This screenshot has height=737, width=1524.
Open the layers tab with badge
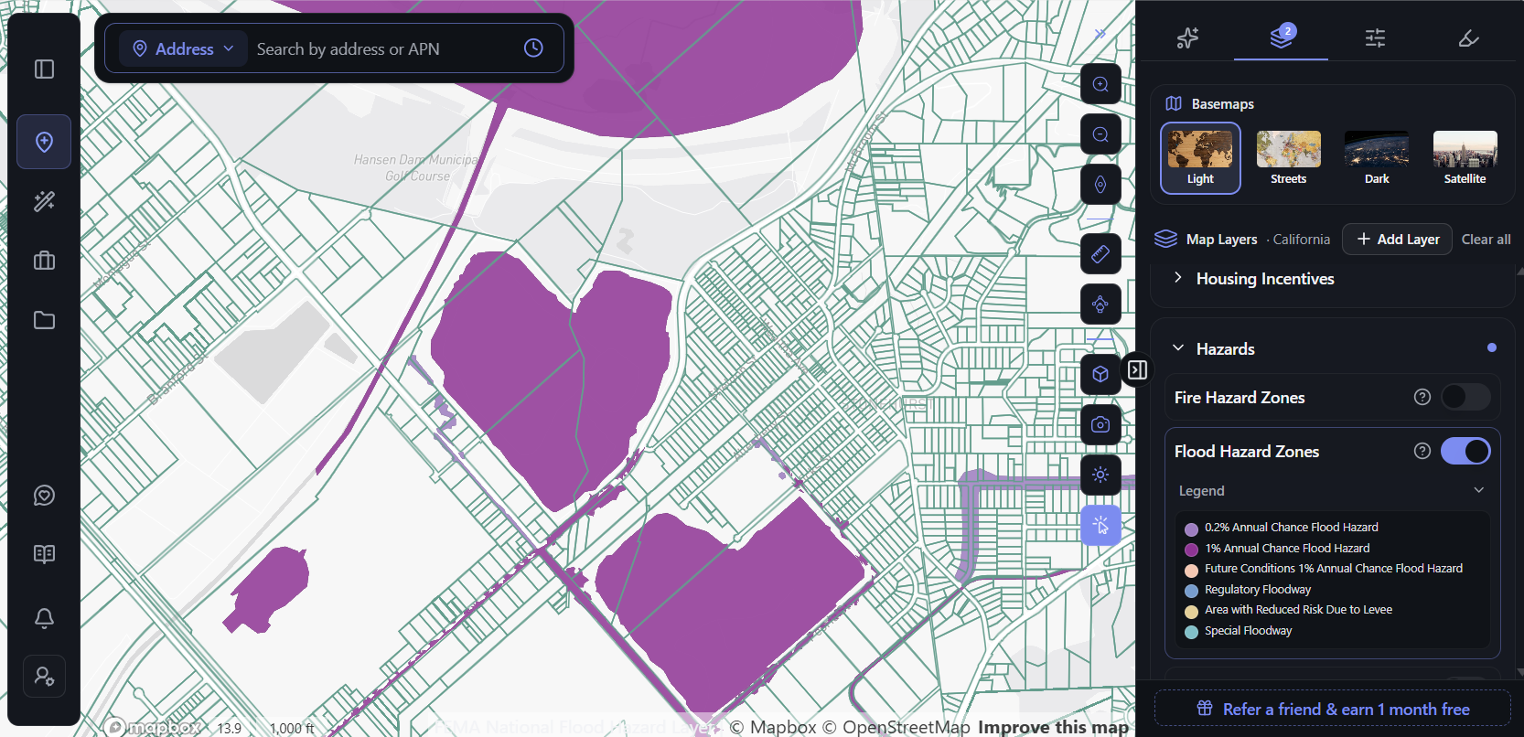coord(1282,37)
